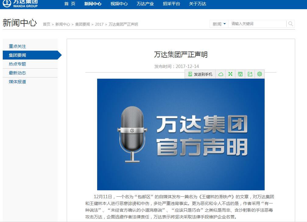Open 新闻中心 in top navigation
This screenshot has height=222, width=307.
click(x=93, y=4)
